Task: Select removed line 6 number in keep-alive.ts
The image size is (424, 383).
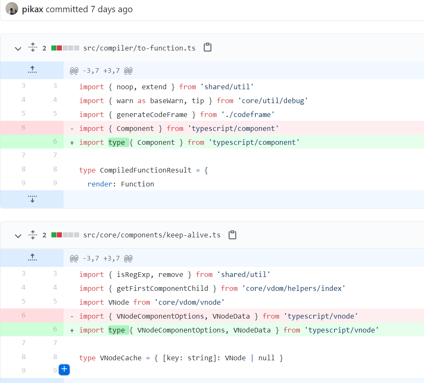Action: pyautogui.click(x=23, y=316)
